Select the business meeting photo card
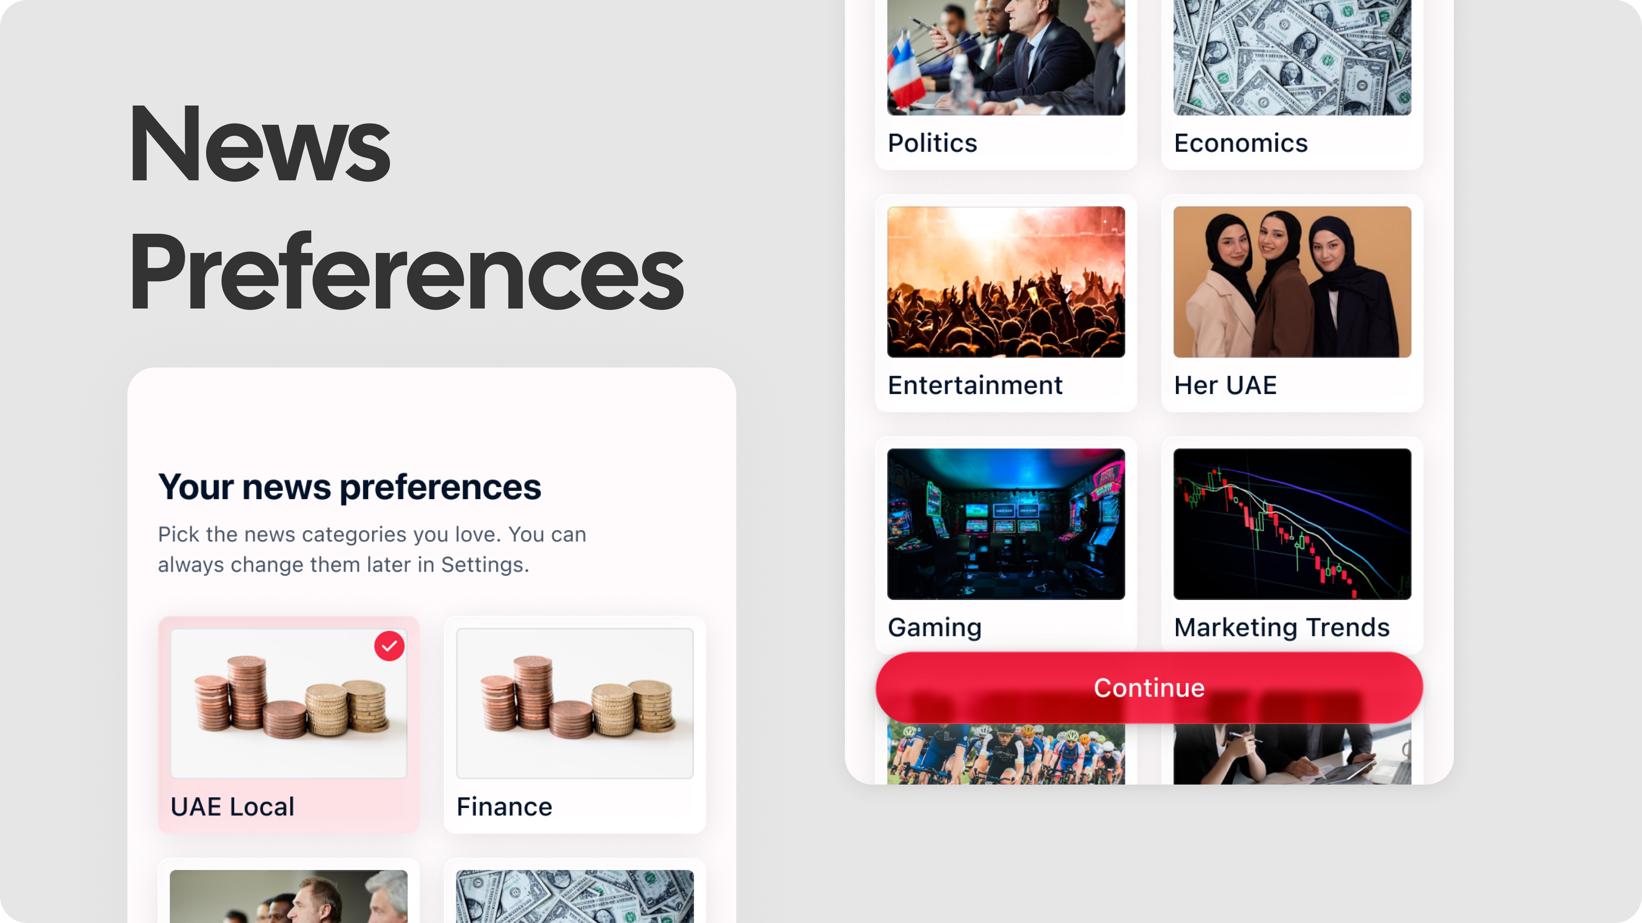 1292,754
